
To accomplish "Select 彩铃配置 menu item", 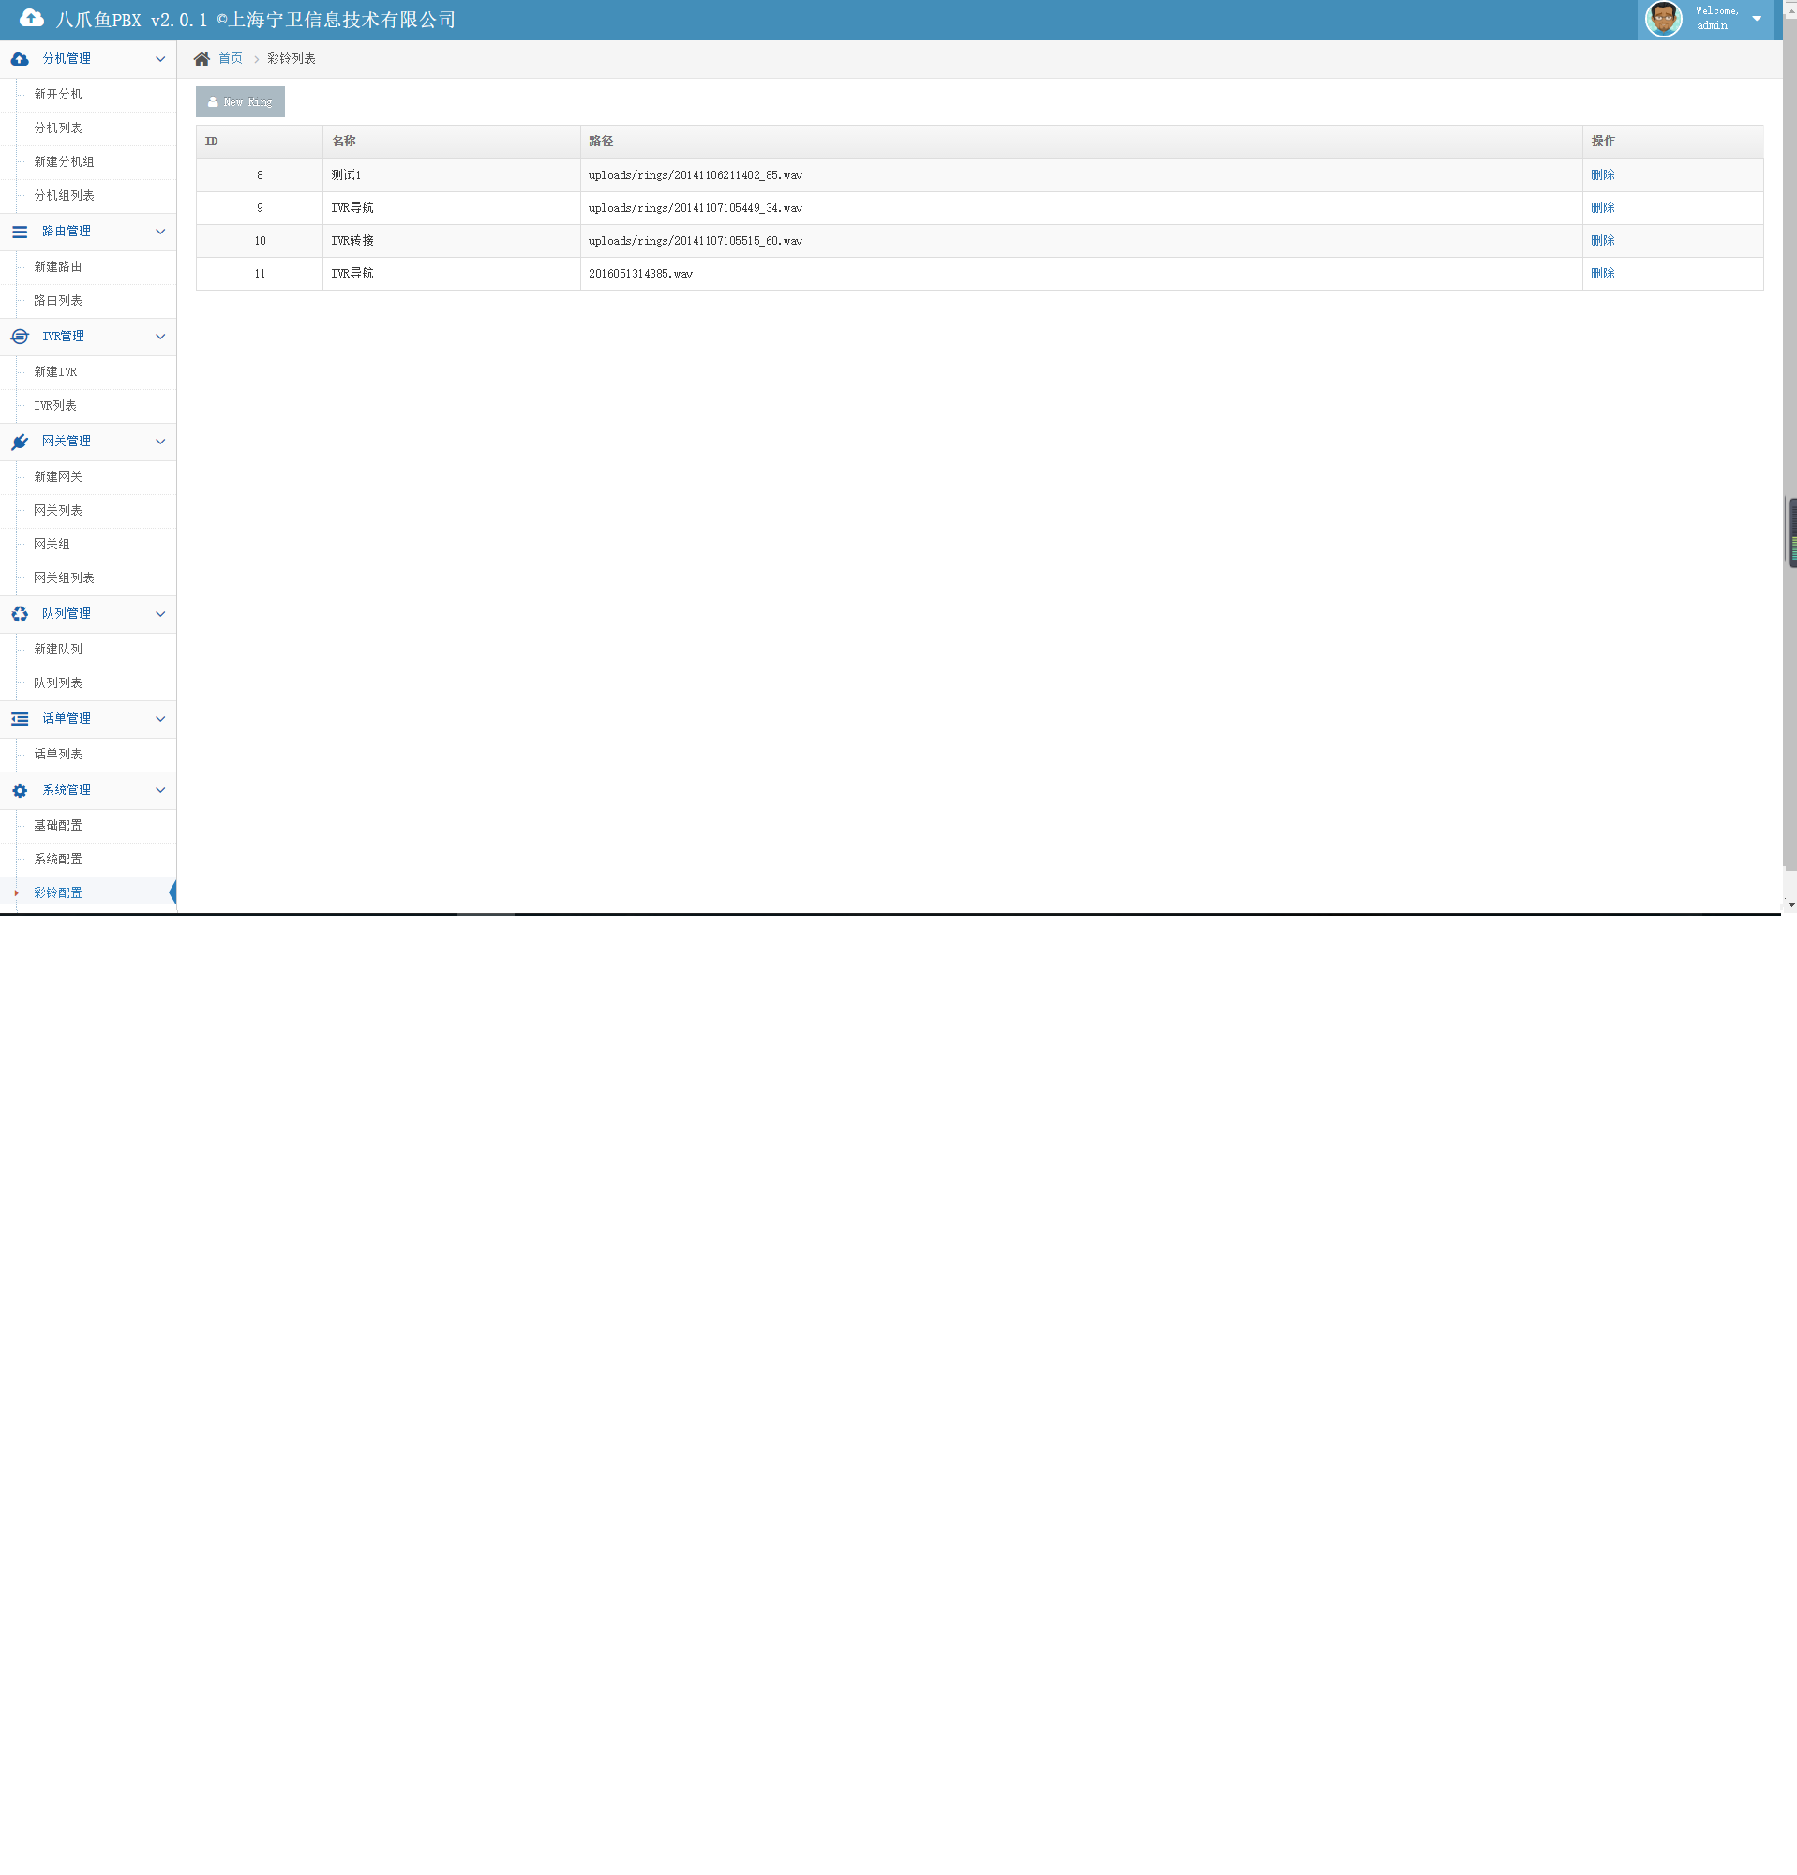I will pyautogui.click(x=57, y=892).
